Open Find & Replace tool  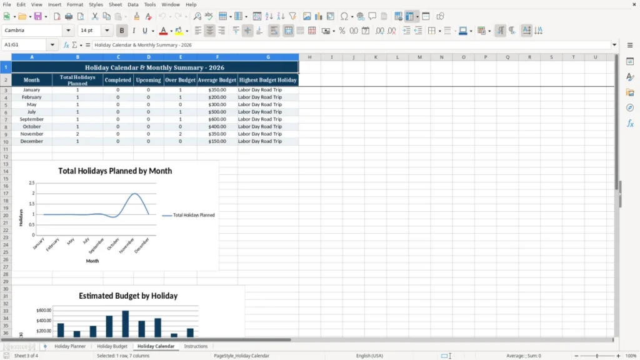click(x=197, y=16)
